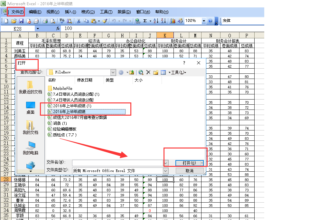The height and width of the screenshot is (220, 309).
Task: Run the spelling check tool
Action: tap(62, 21)
